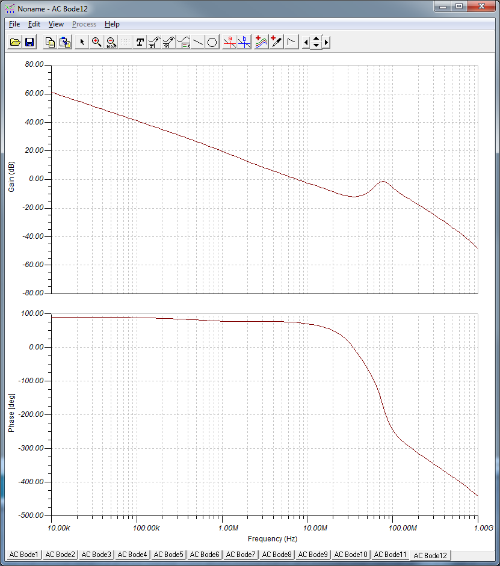Switch to the AC Bode8 tab
500x566 pixels.
(277, 555)
